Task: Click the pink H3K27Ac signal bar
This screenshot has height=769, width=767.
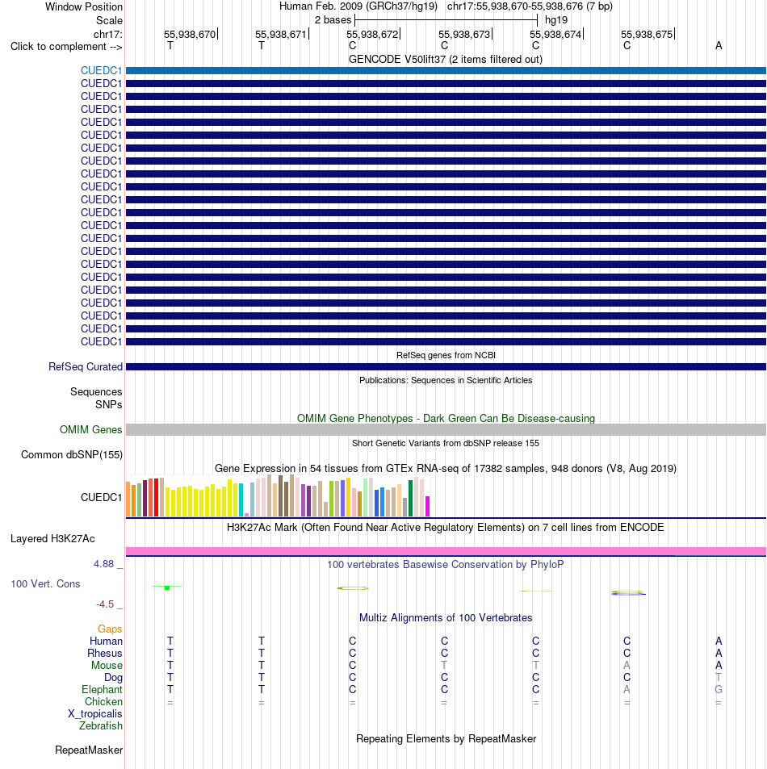Action: point(446,551)
